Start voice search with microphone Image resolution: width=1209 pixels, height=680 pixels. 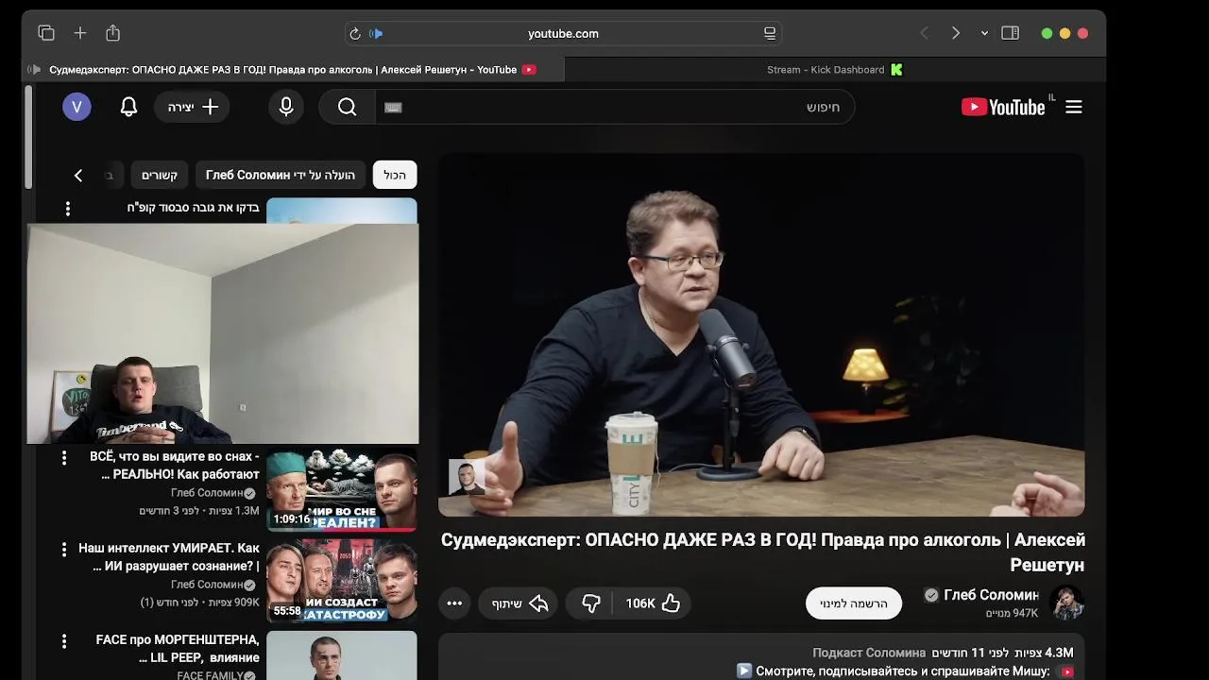(x=286, y=107)
